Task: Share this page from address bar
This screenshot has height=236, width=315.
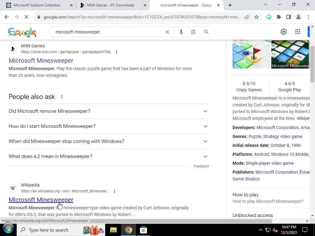Action: [x=247, y=17]
